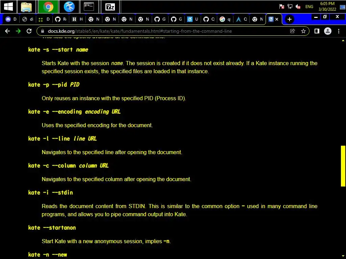Click 'Uses the specified encoding' text
346x259 pixels.
click(97, 125)
